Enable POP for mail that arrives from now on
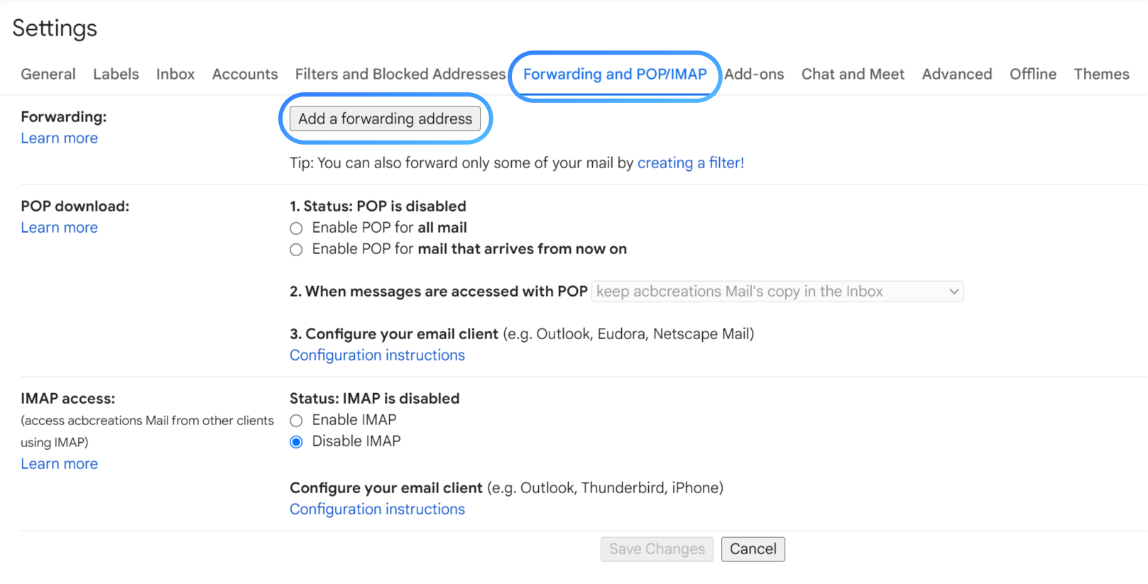 (296, 249)
